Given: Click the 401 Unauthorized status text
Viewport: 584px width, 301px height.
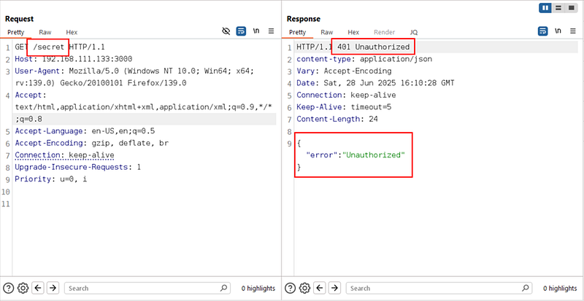Looking at the screenshot, I should (x=373, y=47).
